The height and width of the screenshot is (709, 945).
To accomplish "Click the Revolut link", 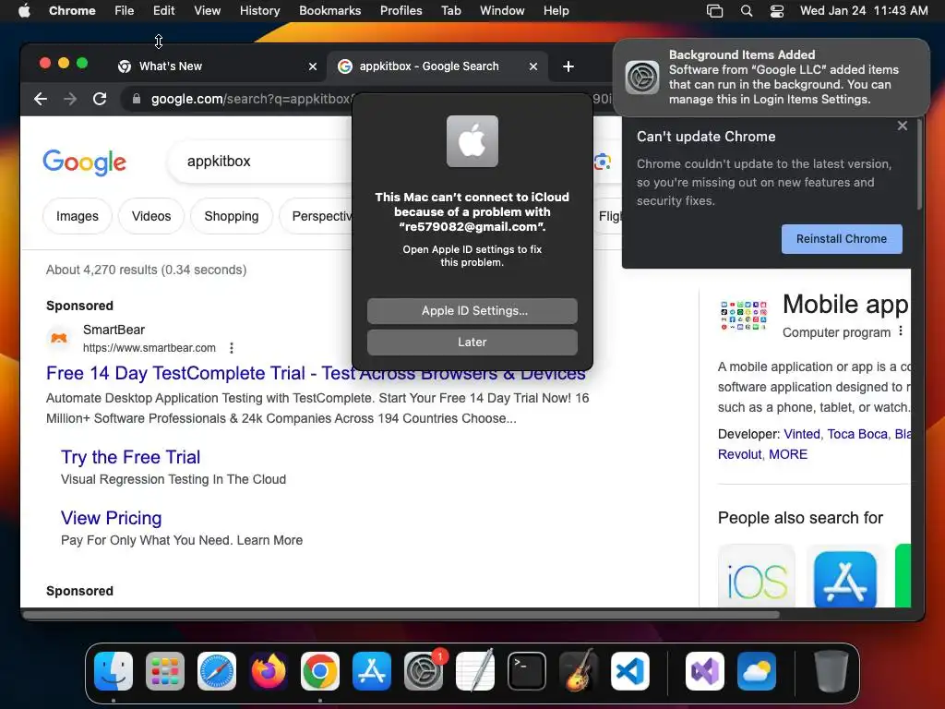I will click(x=739, y=454).
